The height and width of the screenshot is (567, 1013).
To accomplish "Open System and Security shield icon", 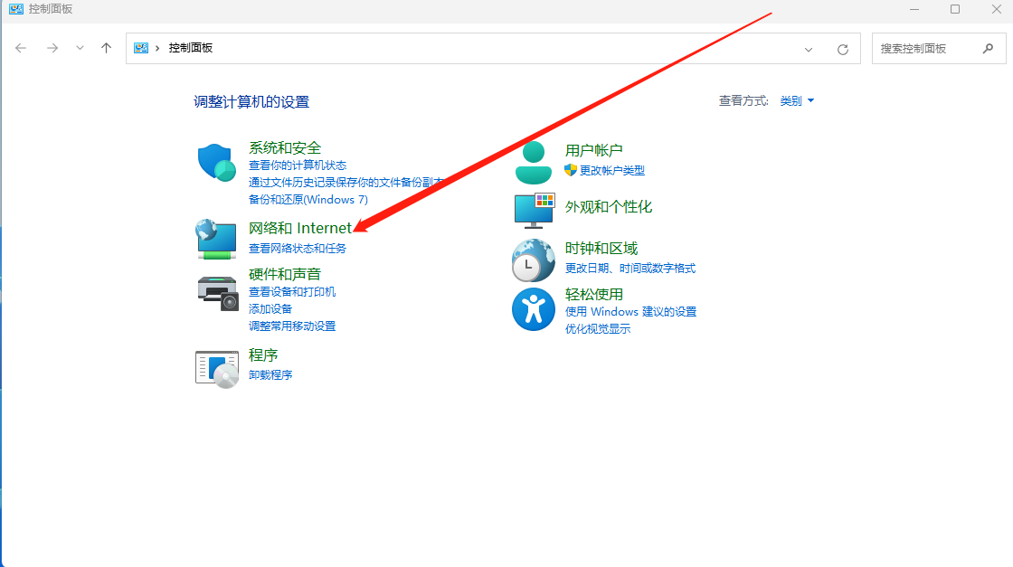I will pyautogui.click(x=216, y=163).
